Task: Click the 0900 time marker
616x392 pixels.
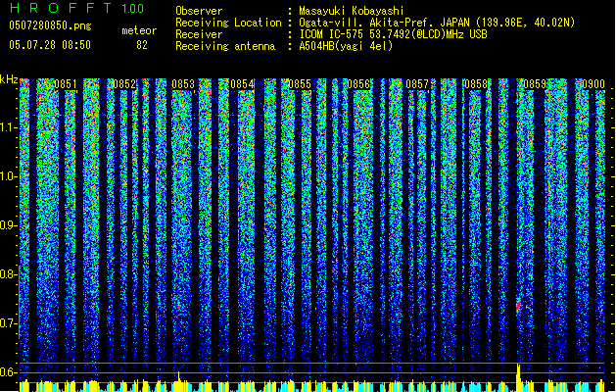Action: [x=593, y=84]
